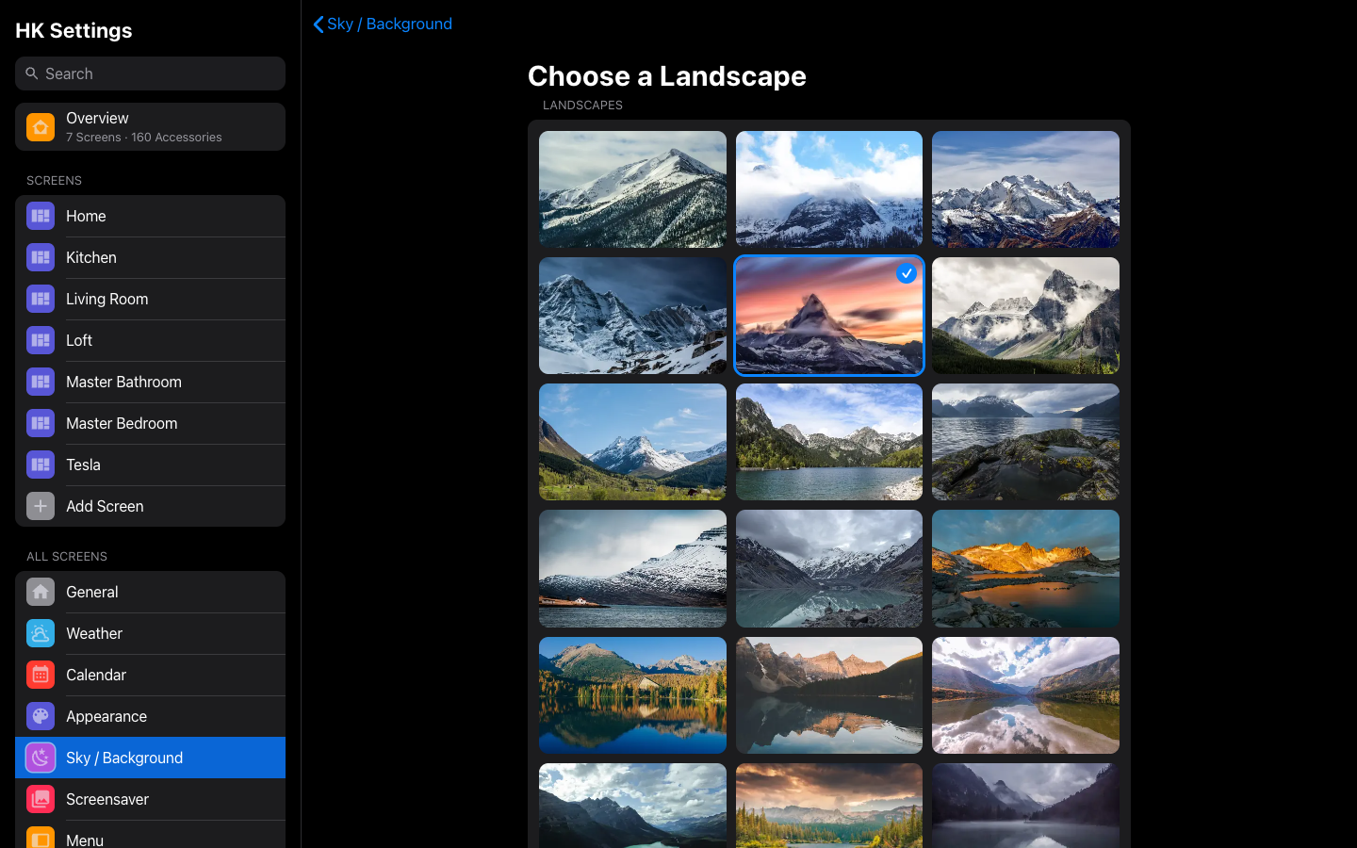Viewport: 1357px width, 848px height.
Task: Click the Screensaver photos icon
Action: pos(41,799)
